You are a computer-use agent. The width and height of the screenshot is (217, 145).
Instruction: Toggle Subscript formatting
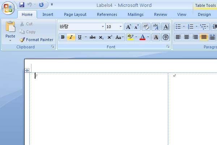[x=101, y=37]
